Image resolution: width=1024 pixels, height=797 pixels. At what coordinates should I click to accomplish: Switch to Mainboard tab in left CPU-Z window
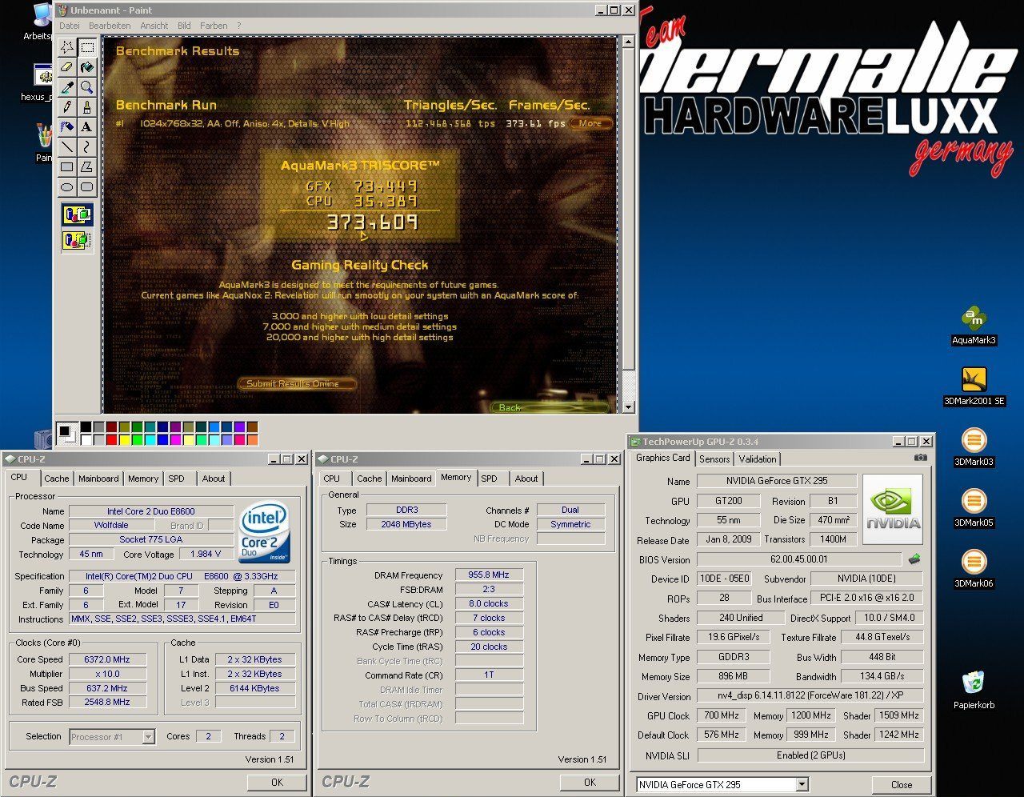(x=98, y=479)
